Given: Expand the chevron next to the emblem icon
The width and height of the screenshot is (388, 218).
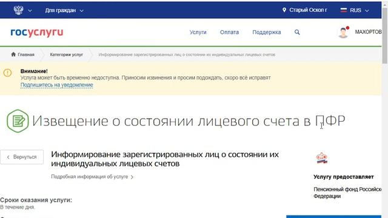Looking at the screenshot, I should (30, 11).
